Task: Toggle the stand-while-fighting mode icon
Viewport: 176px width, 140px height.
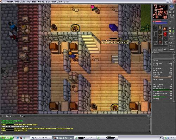Action: 173,28
